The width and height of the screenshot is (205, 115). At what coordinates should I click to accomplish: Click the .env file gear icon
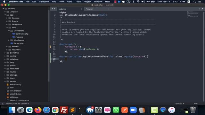[8, 88]
